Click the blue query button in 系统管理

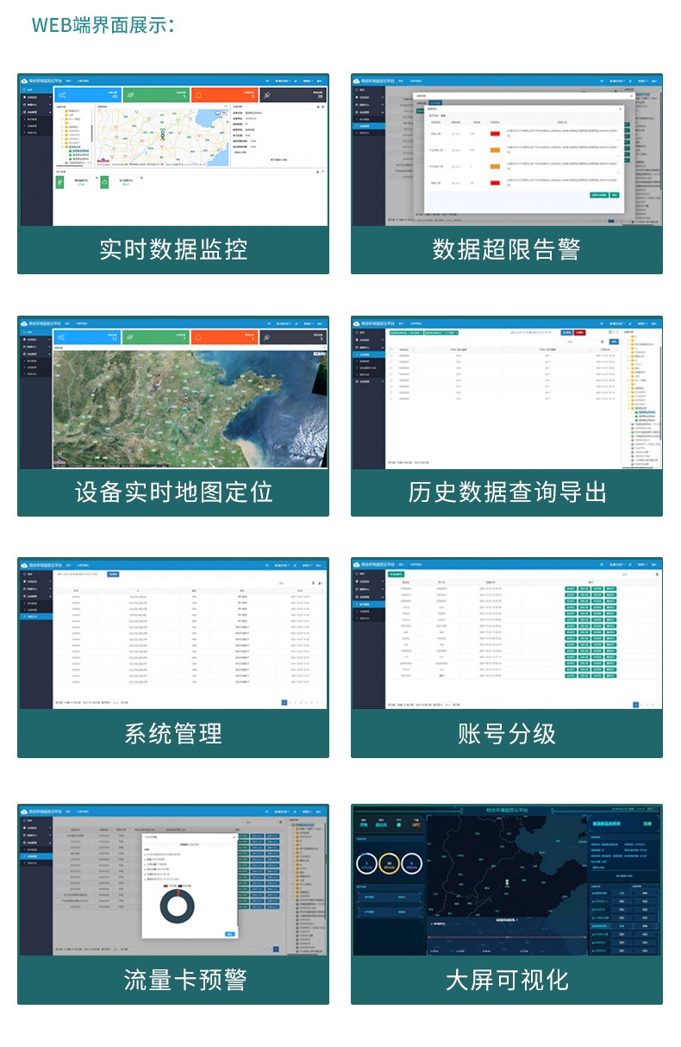click(113, 574)
